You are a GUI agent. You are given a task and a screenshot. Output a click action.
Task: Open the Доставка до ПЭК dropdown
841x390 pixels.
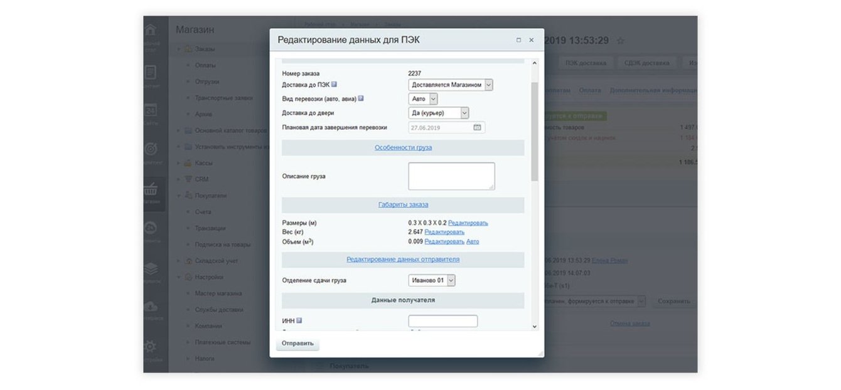(x=451, y=85)
